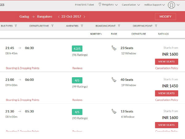The image size is (185, 139).
Task: Open the user profile avatar icon
Action: tap(172, 5)
